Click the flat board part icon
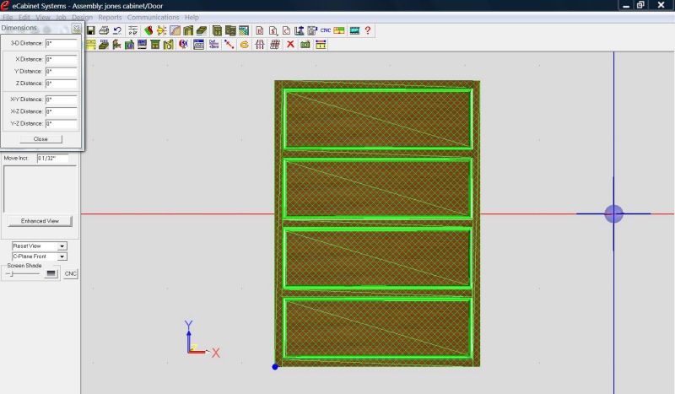Image resolution: width=675 pixels, height=394 pixels. coord(202,30)
